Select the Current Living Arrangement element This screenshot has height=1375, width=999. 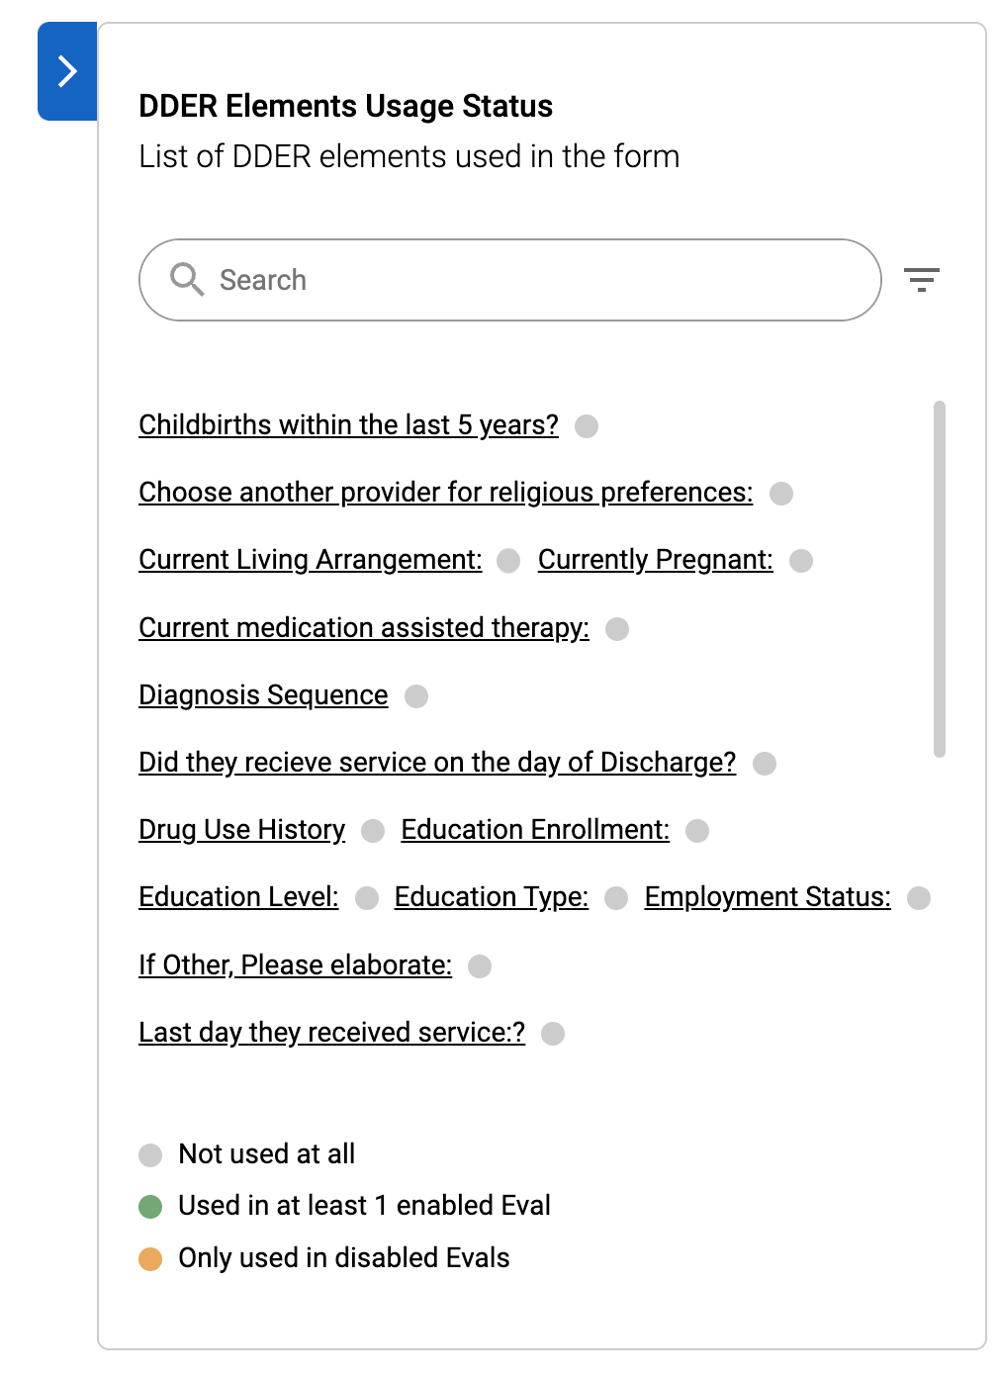(310, 560)
